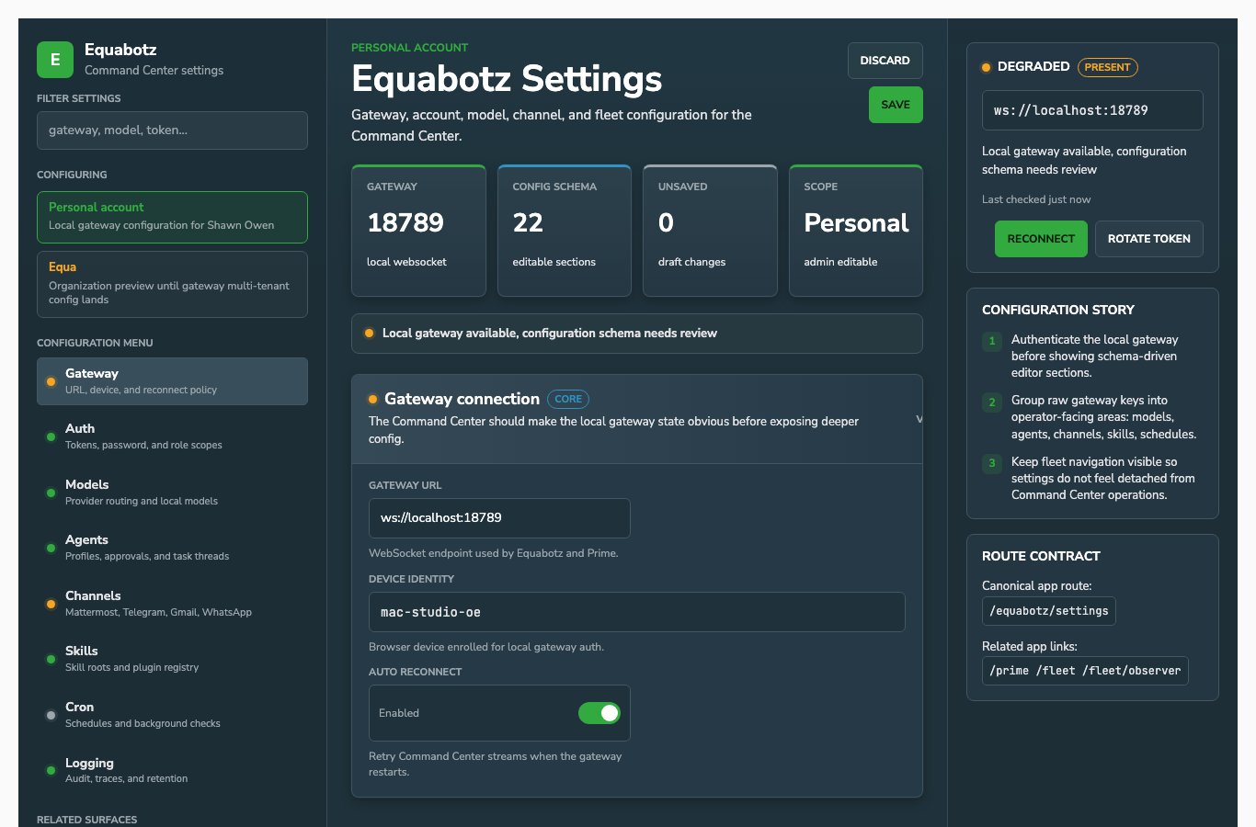The height and width of the screenshot is (827, 1256).
Task: Click the orange dot beside Gateway connection heading
Action: pos(372,399)
